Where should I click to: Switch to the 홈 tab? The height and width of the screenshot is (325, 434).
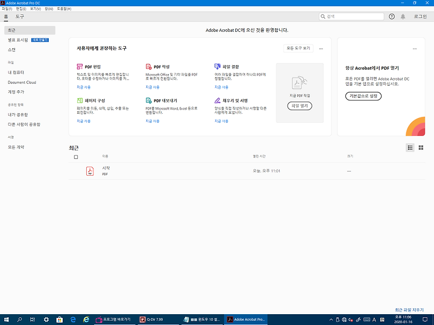[6, 17]
